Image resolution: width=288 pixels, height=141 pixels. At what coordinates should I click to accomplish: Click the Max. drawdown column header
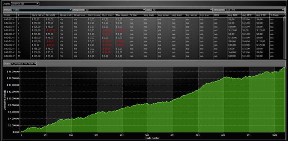(x=122, y=15)
